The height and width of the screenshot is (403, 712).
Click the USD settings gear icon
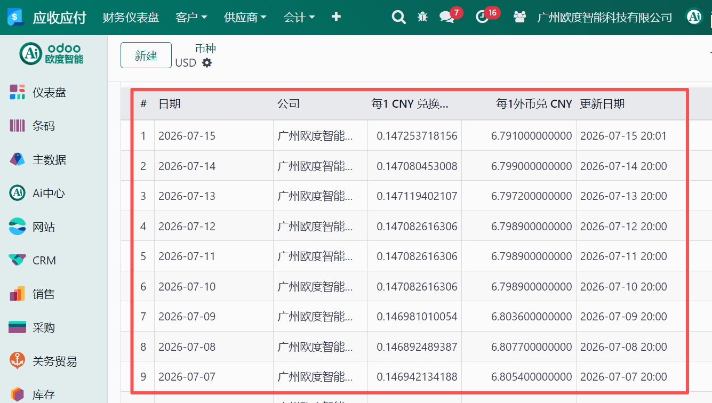point(207,63)
